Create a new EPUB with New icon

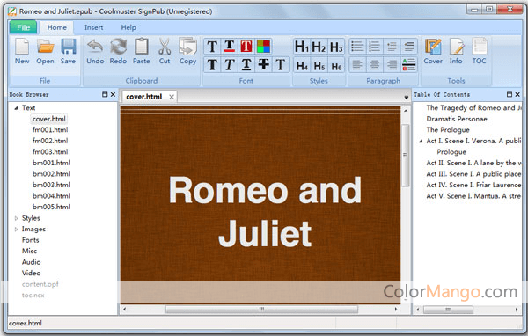pos(22,51)
